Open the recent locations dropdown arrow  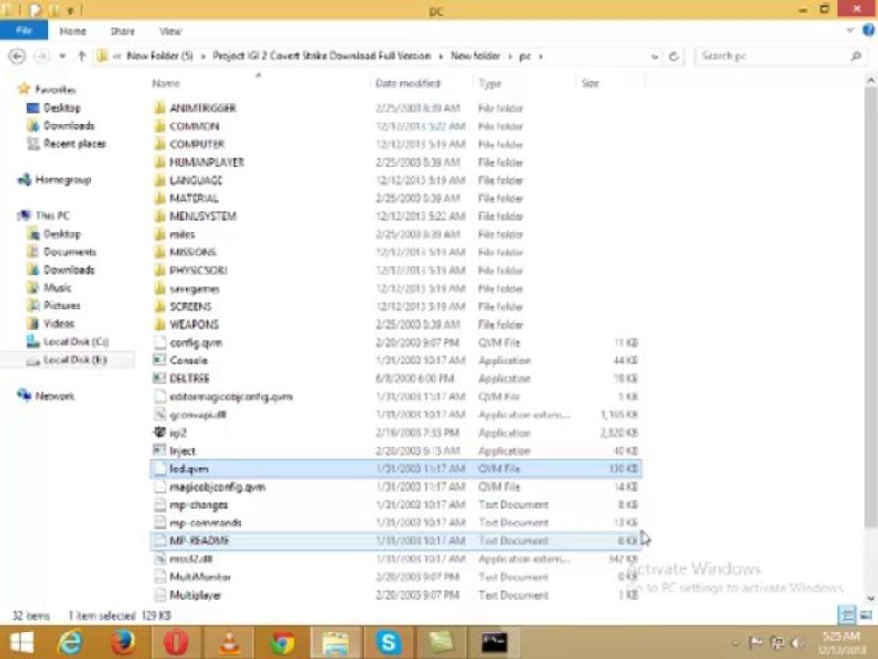point(63,56)
